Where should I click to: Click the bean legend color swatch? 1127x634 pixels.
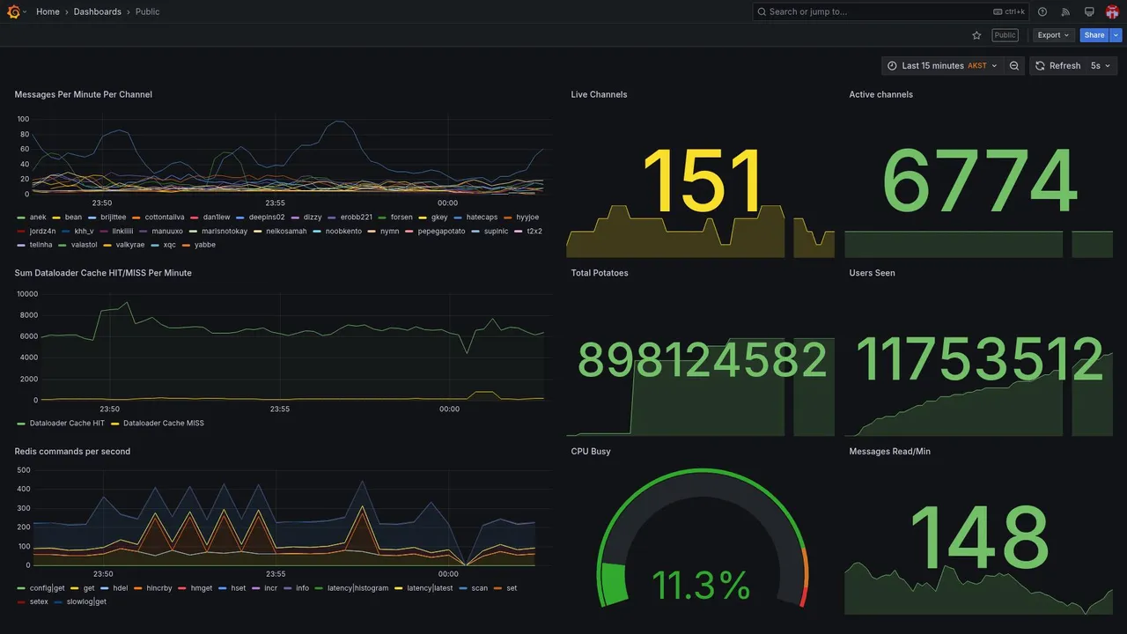coord(56,217)
